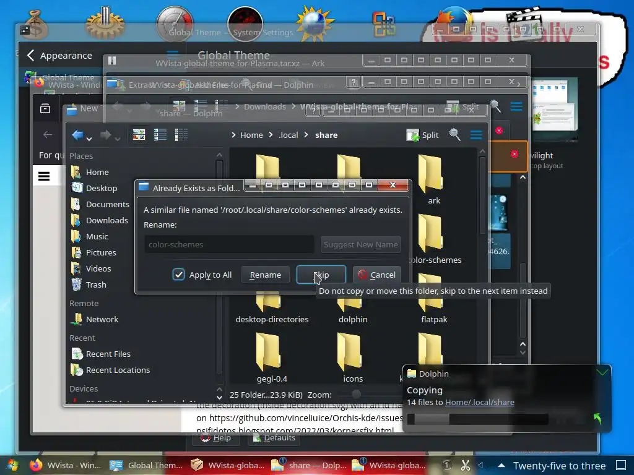634x475 pixels.
Task: Expand chevron before Home breadcrumb
Action: pos(233,135)
